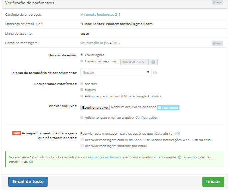Send an Email de teste
This screenshot has height=193, width=231.
coord(28,182)
